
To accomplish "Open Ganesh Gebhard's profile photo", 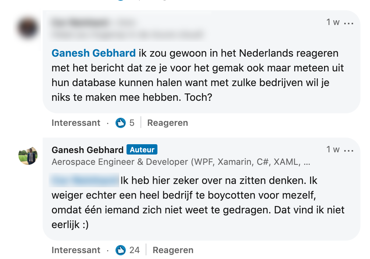I will [x=28, y=155].
